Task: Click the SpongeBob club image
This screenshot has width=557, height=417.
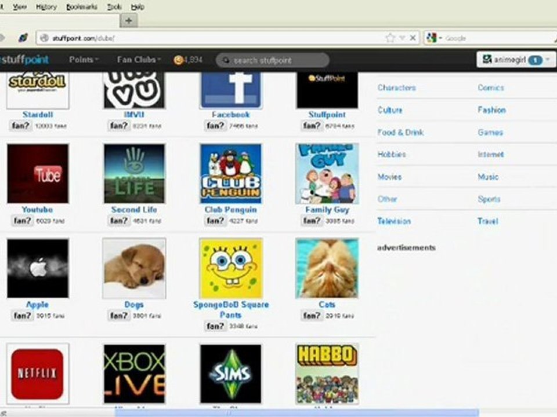Action: pyautogui.click(x=231, y=268)
